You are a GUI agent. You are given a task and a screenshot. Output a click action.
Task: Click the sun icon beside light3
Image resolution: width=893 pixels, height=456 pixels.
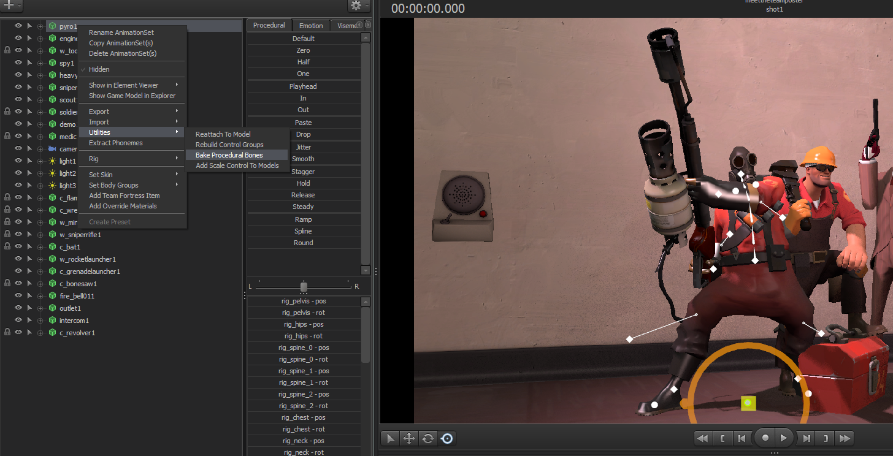pos(53,186)
